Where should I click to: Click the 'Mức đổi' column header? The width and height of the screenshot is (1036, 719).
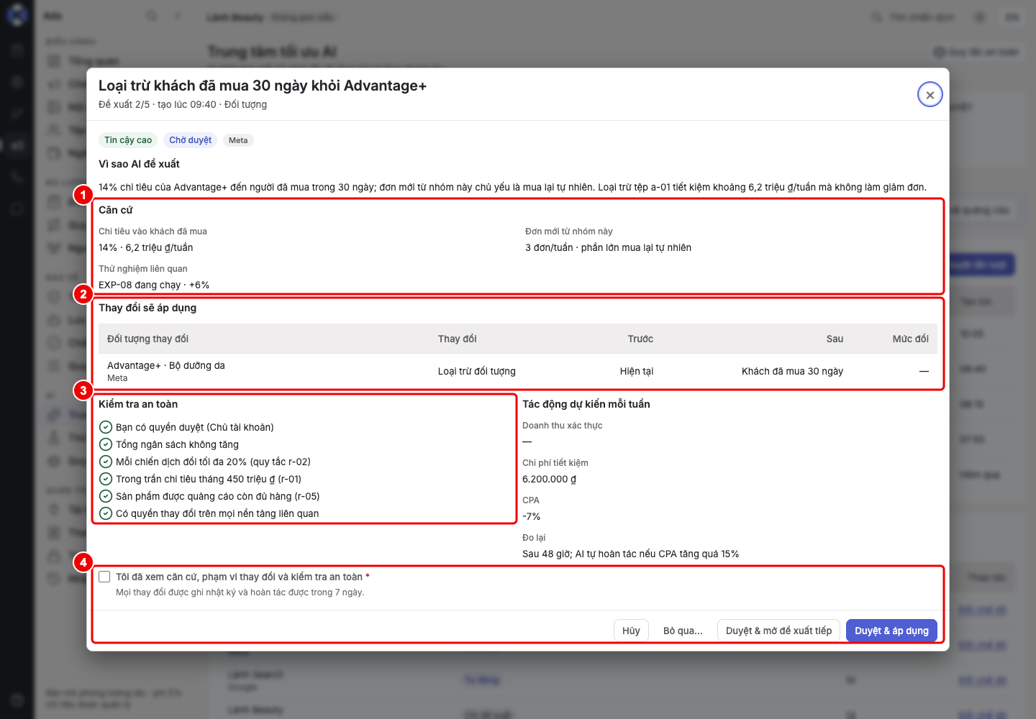click(911, 339)
